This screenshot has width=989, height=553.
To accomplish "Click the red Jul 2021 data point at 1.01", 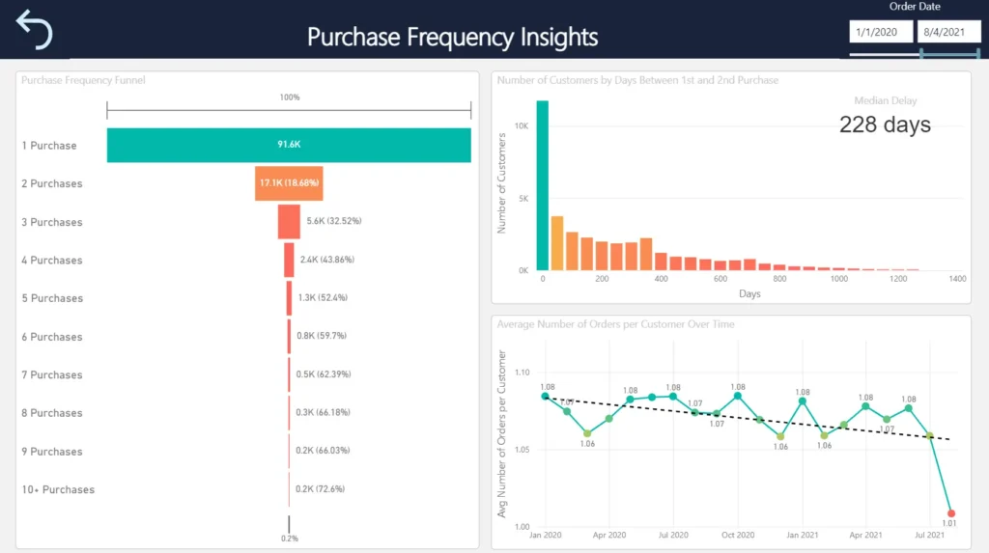I will (x=951, y=513).
